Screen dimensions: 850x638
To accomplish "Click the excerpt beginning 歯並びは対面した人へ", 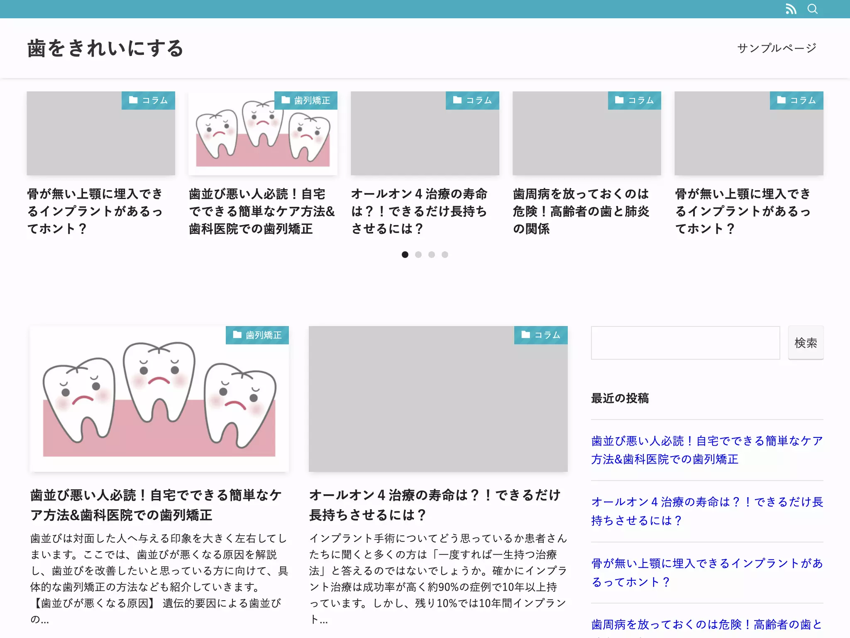I will click(159, 579).
